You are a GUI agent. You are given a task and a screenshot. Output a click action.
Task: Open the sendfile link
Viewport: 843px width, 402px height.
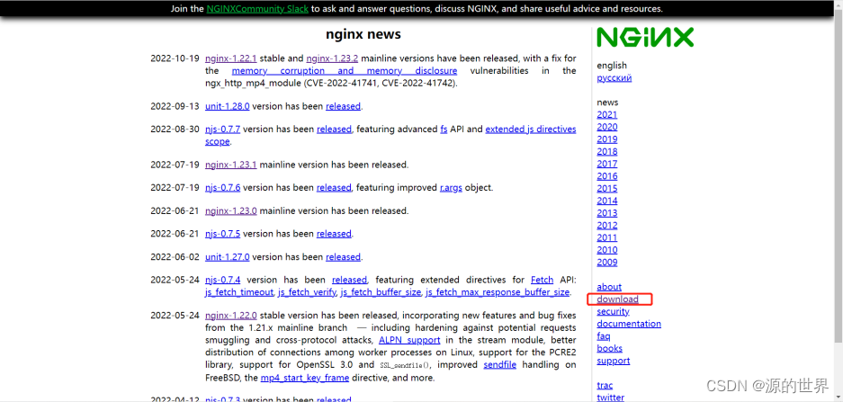[500, 365]
